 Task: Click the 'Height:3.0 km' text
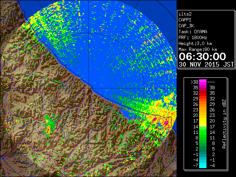click(195, 44)
